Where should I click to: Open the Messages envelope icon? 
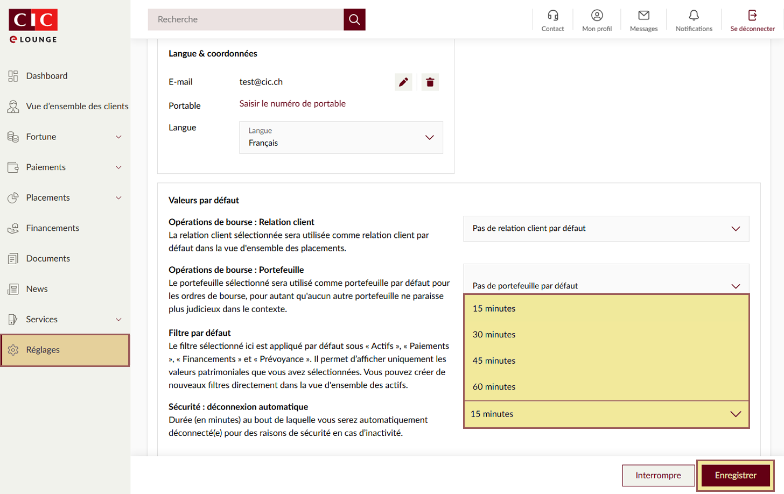643,16
